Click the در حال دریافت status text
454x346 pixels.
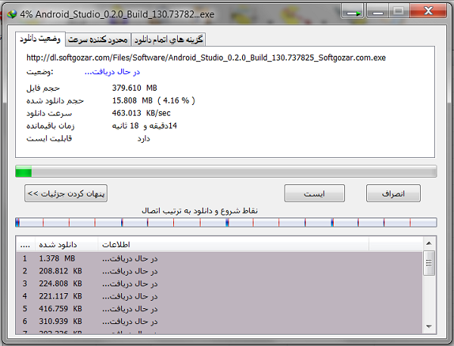(112, 72)
